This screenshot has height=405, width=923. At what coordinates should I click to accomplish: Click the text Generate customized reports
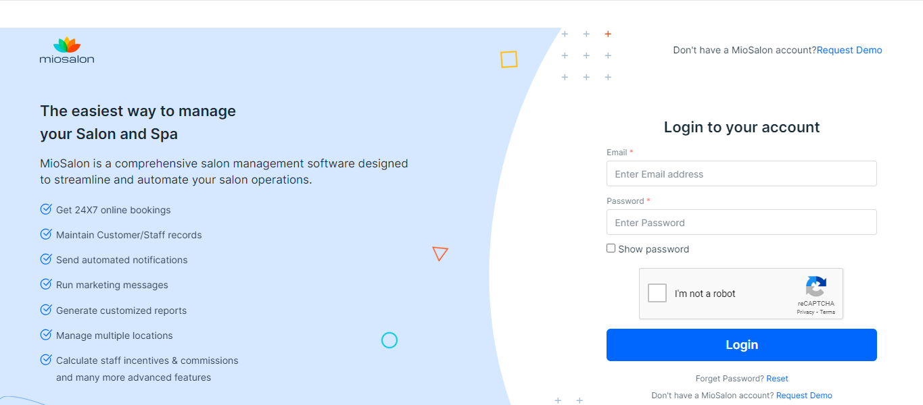coord(121,310)
